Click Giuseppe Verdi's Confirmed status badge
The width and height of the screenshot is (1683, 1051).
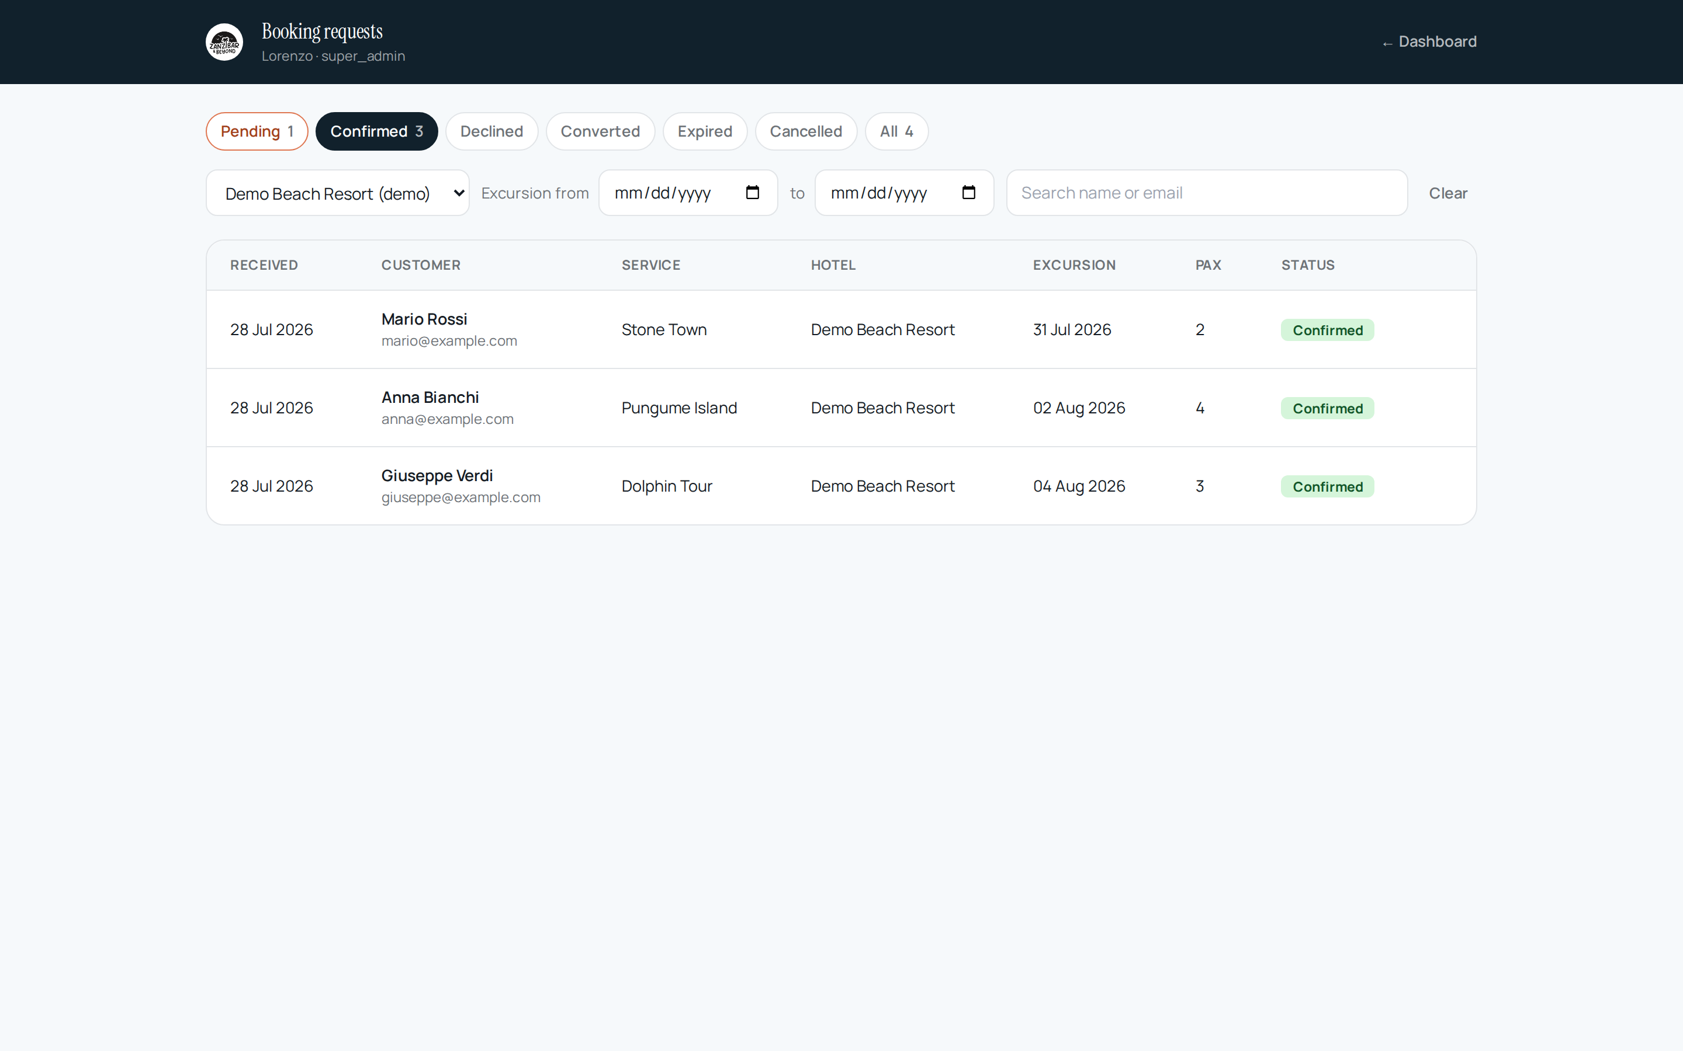[1327, 486]
